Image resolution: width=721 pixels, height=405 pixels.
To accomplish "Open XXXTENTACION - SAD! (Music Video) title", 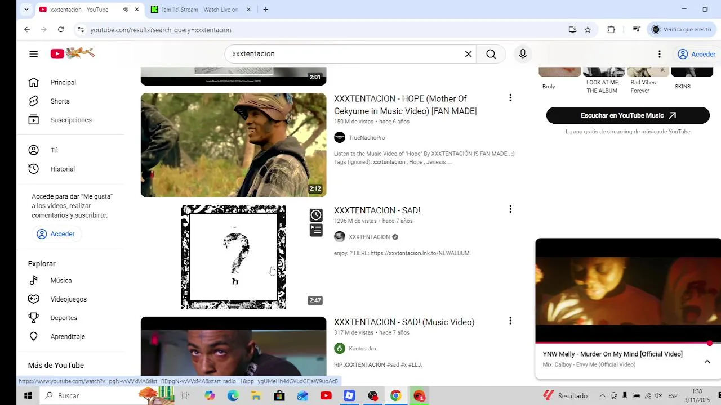I will click(404, 322).
